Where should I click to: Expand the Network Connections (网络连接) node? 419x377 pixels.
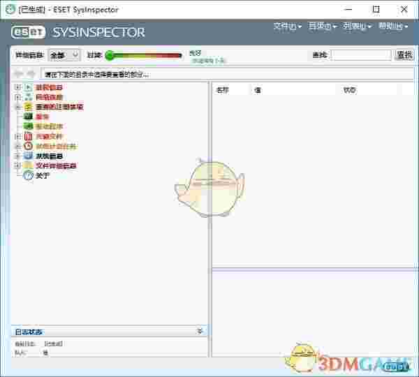17,97
